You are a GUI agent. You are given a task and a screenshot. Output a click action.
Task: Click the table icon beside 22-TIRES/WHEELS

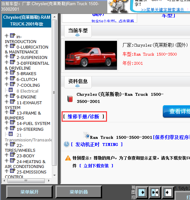click(13, 144)
